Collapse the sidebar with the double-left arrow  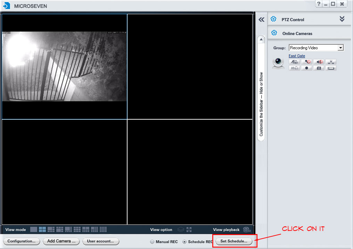[x=261, y=19]
